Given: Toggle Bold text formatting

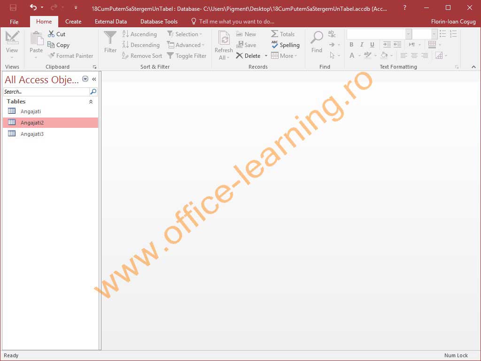Looking at the screenshot, I should 351,45.
